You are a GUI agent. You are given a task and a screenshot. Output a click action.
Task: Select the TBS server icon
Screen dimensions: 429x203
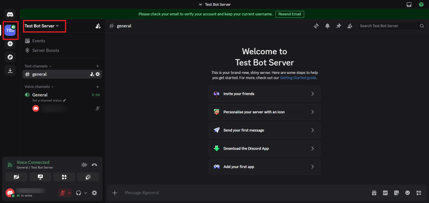coord(10,30)
